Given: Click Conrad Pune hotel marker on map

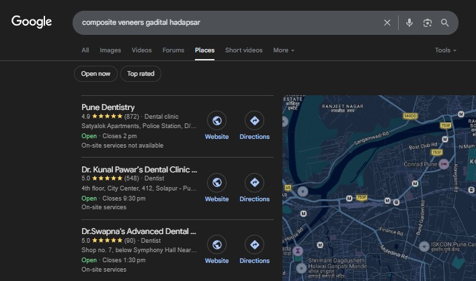Looking at the screenshot, I should (444, 164).
